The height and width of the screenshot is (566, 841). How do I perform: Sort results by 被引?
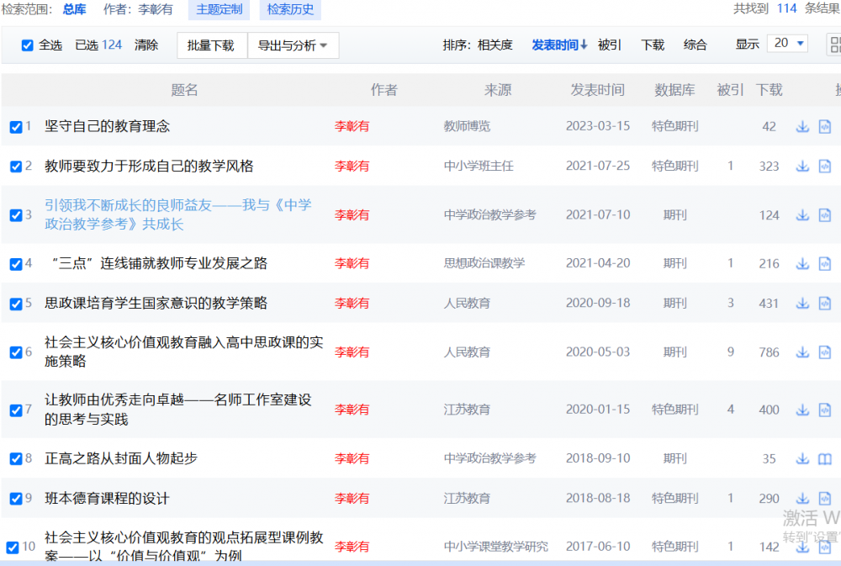[x=610, y=45]
